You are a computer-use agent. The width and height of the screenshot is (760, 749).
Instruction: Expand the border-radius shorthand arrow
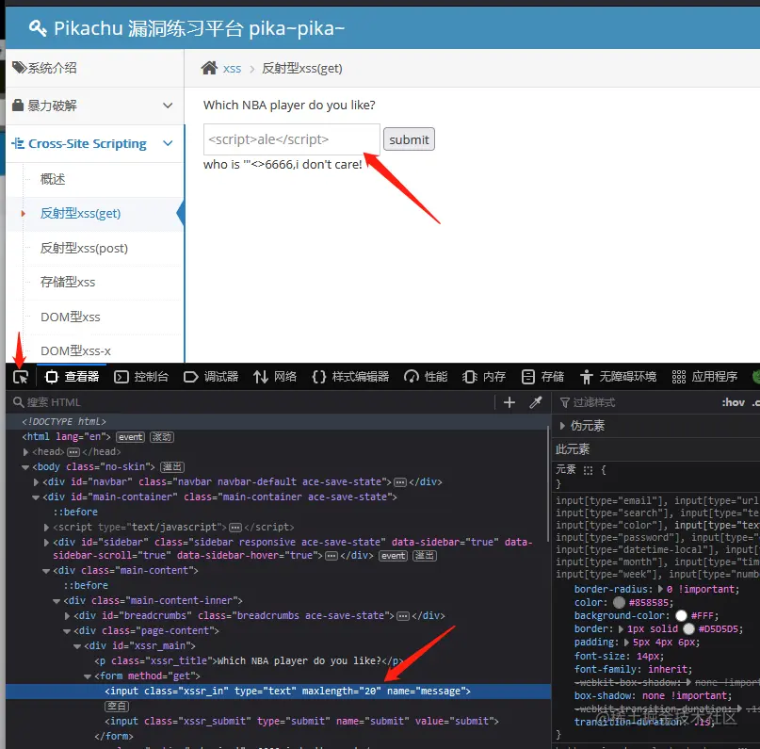(x=660, y=589)
